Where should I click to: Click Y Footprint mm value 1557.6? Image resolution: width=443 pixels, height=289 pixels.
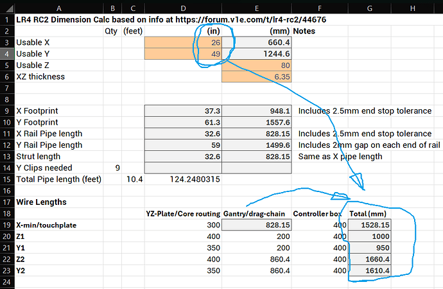click(257, 122)
